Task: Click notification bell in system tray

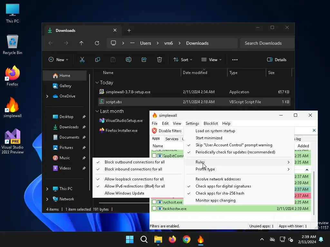Action: click(321, 239)
